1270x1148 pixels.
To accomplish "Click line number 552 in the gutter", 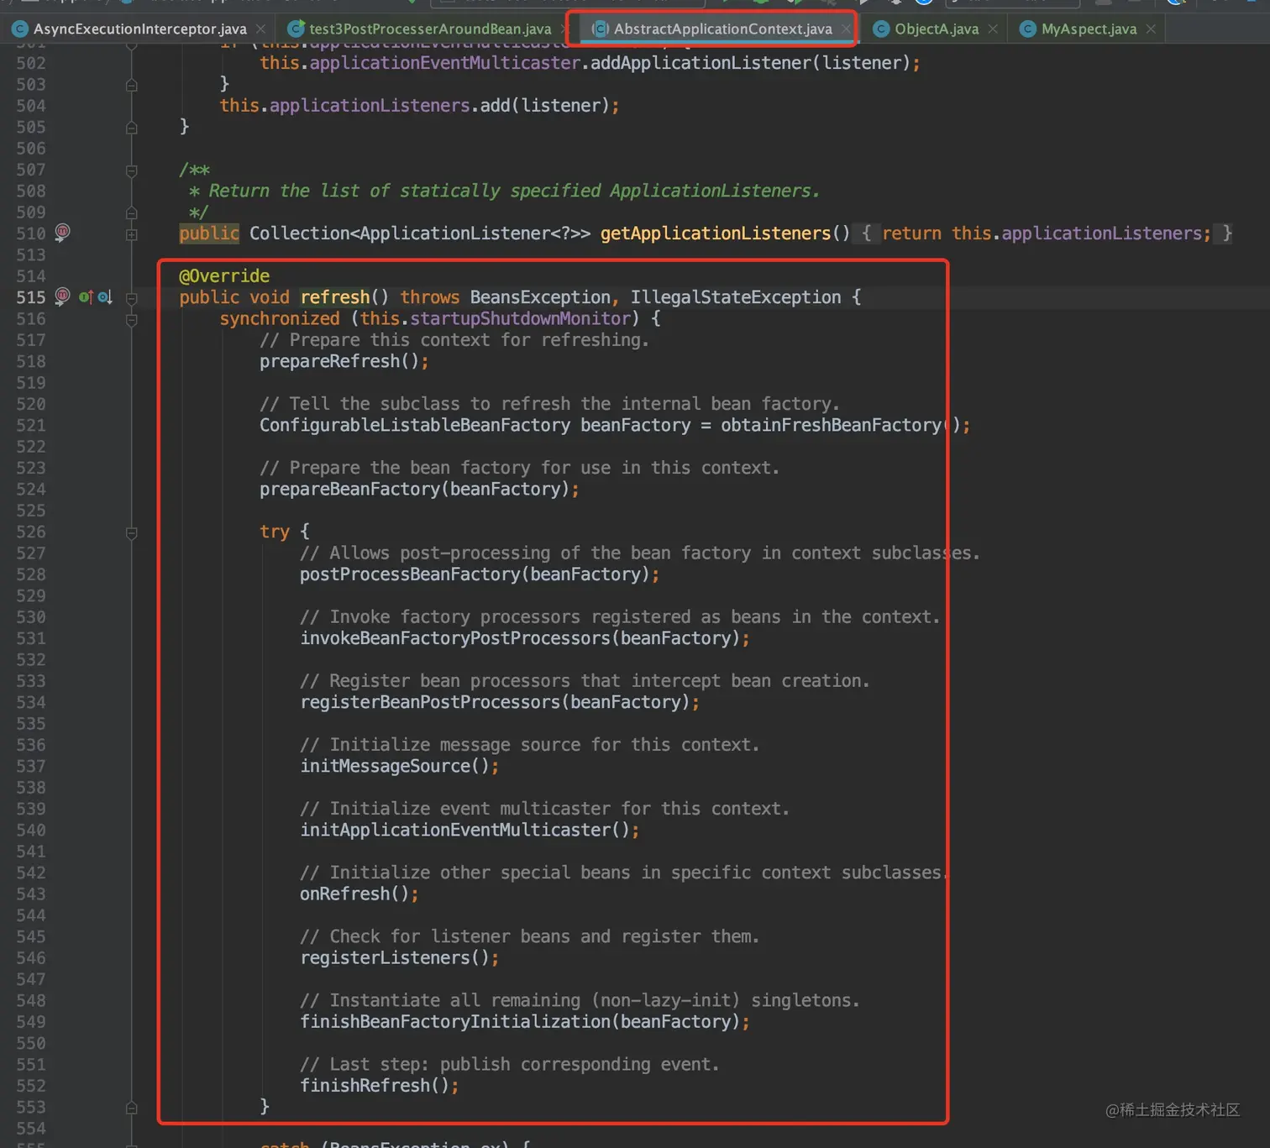I will [x=31, y=1085].
